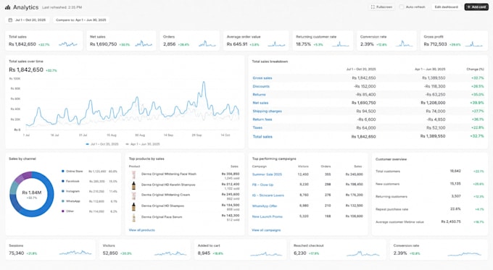Click Returns in breakdown table
Viewport: 493px width, 270px height.
point(259,95)
